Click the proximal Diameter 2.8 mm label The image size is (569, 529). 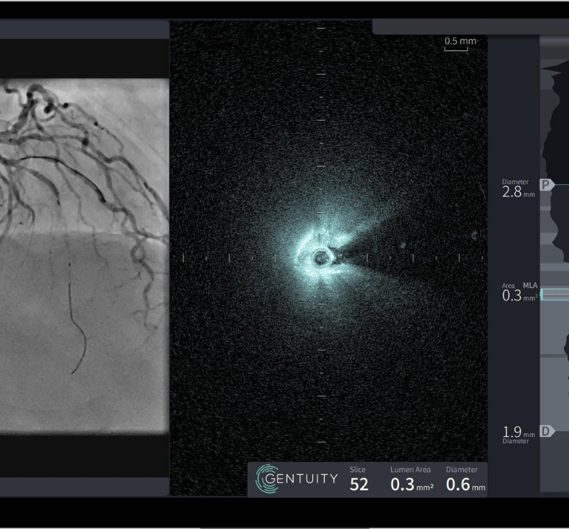coord(519,189)
